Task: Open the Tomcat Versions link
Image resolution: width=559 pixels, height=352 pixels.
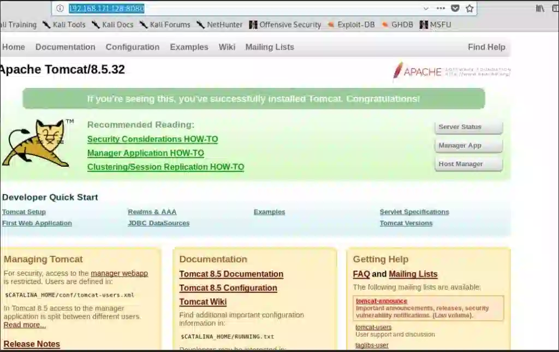Action: (x=406, y=223)
